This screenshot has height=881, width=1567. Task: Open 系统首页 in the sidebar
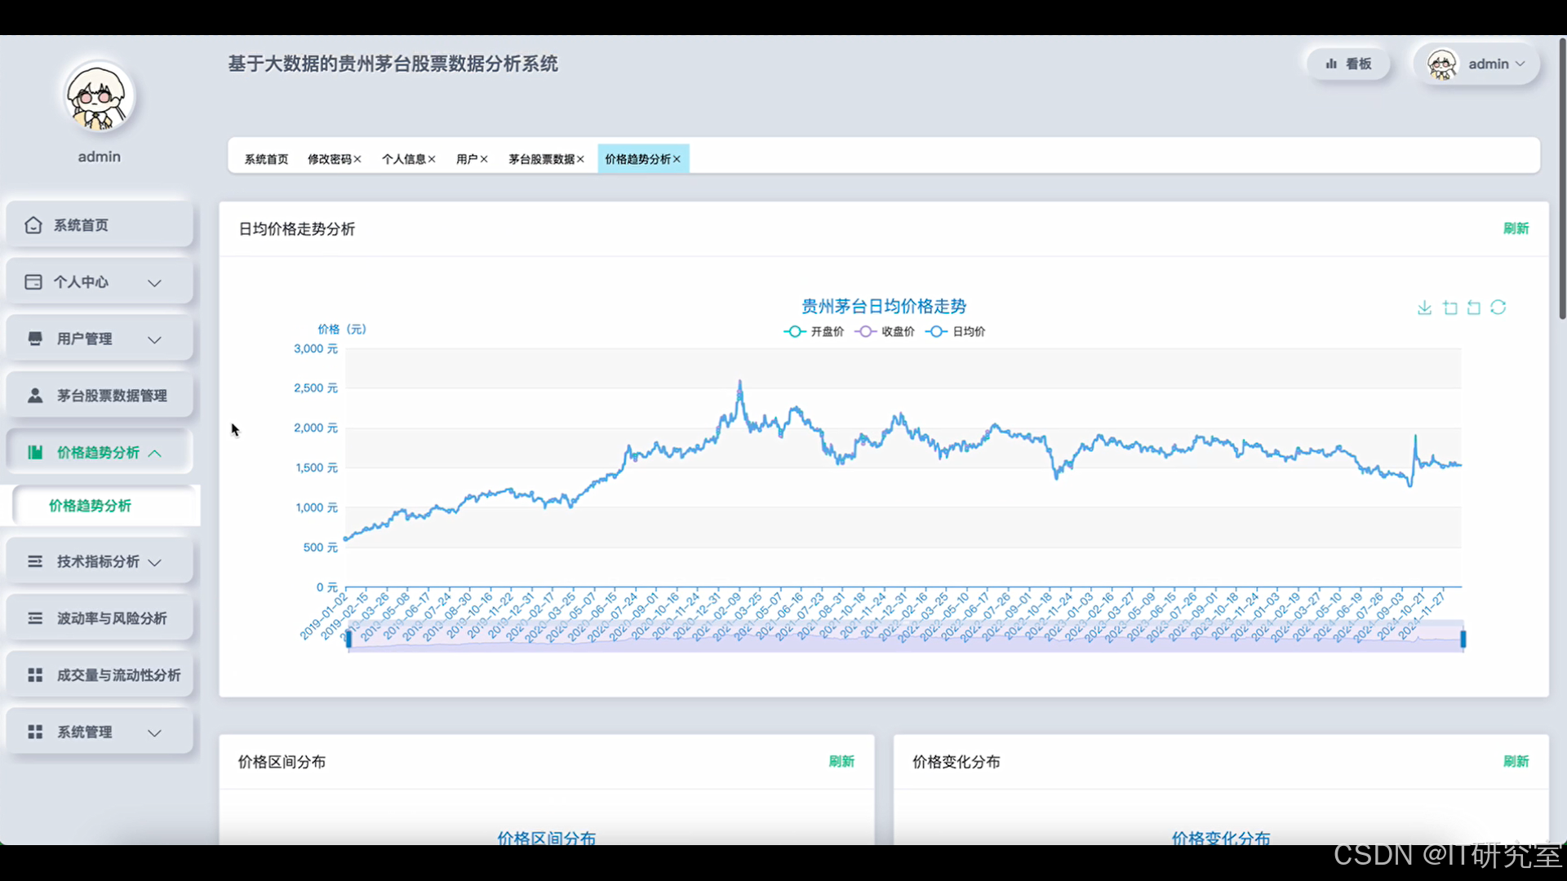tap(100, 225)
